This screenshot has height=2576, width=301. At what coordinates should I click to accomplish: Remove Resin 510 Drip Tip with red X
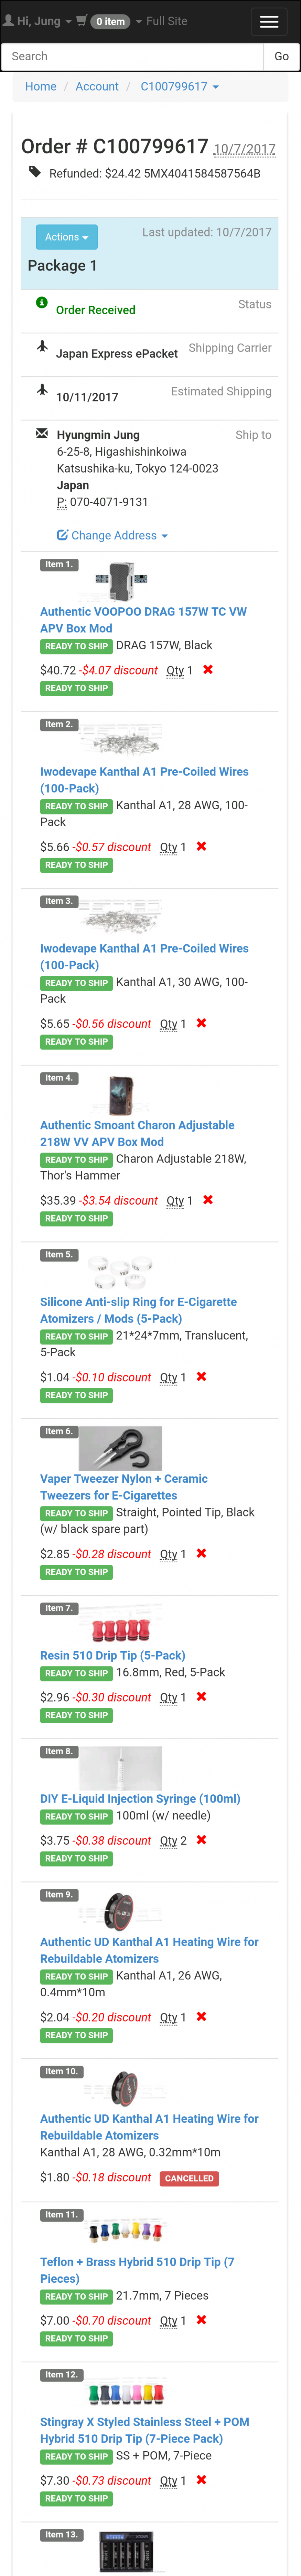point(201,1697)
